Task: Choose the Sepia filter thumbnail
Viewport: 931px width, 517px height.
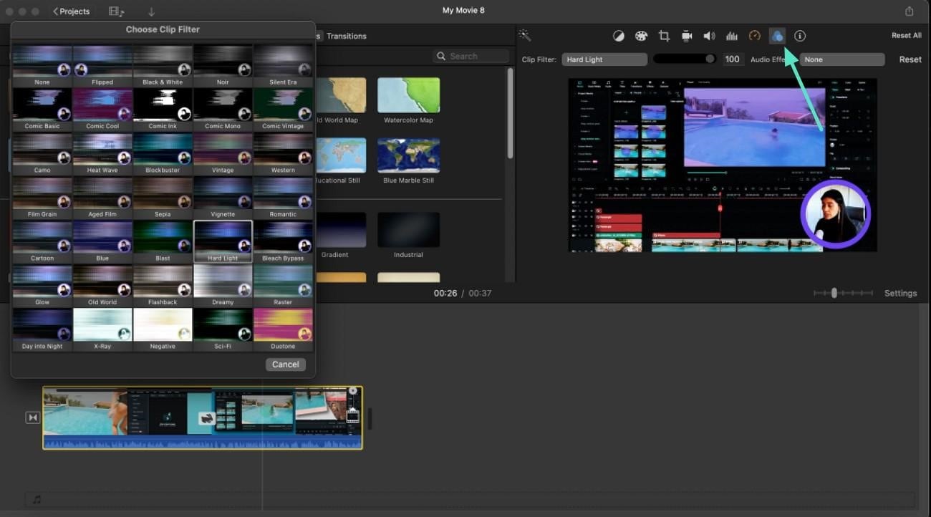Action: [x=163, y=198]
